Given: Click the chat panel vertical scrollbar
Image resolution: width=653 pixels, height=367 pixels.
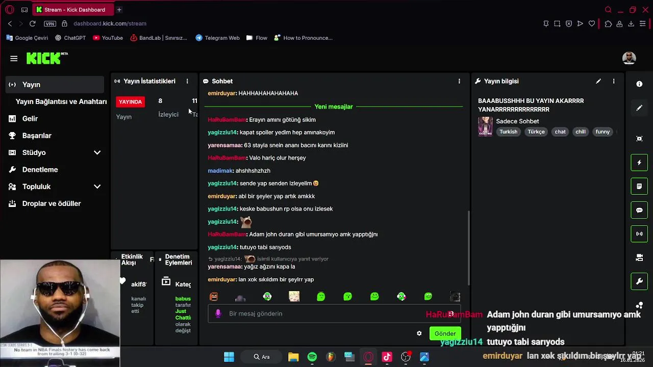Looking at the screenshot, I should click(x=468, y=248).
